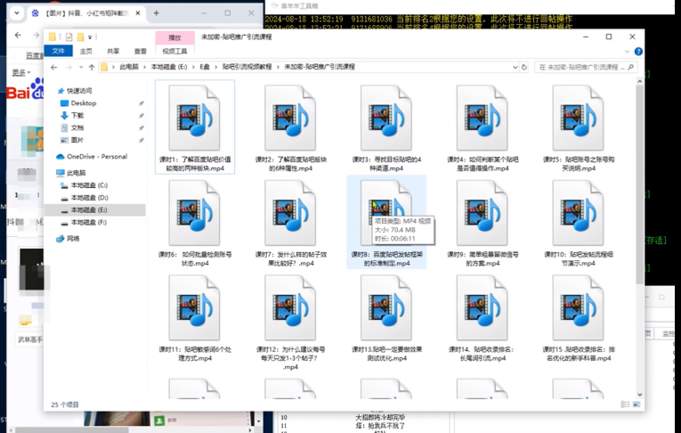The image size is (681, 433).
Task: Click the folder icon in the address bar
Action: (104, 67)
